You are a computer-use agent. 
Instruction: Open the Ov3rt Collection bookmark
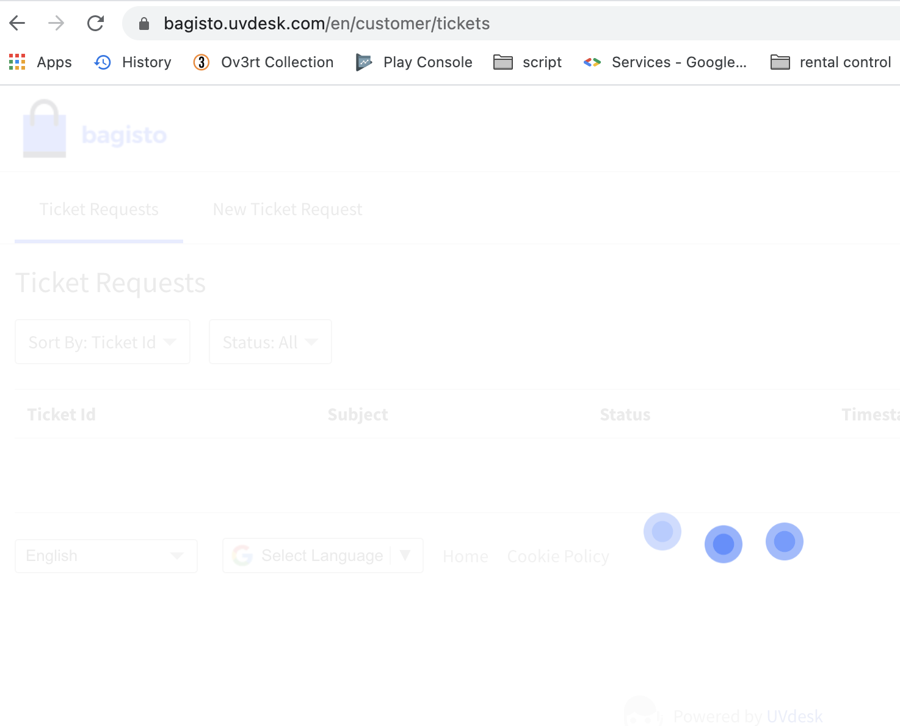pyautogui.click(x=263, y=62)
